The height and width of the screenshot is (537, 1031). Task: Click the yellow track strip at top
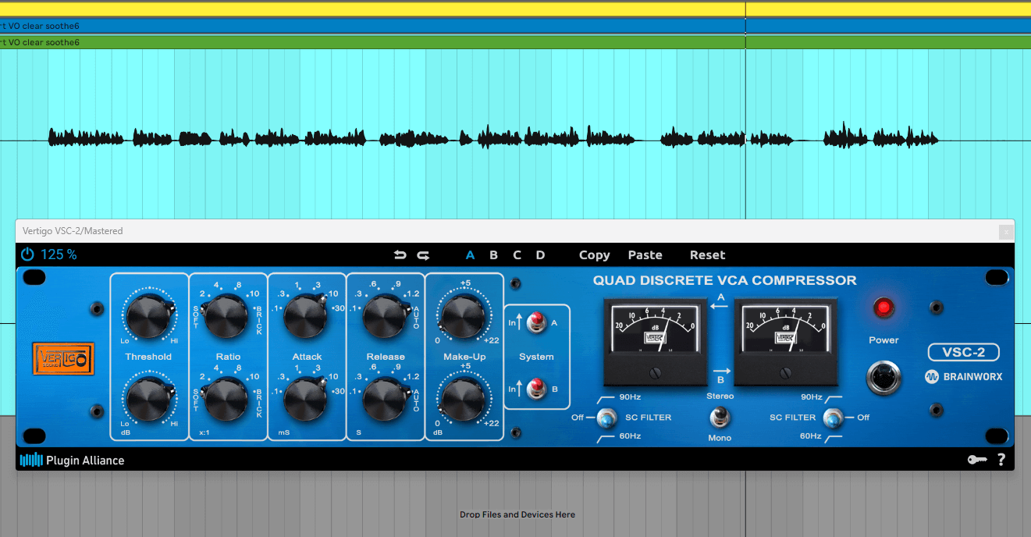pos(515,9)
